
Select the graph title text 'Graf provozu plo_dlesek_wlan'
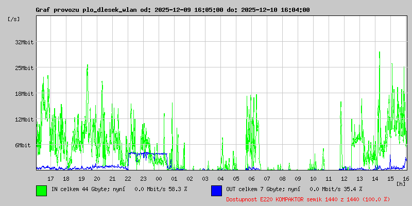click(86, 10)
